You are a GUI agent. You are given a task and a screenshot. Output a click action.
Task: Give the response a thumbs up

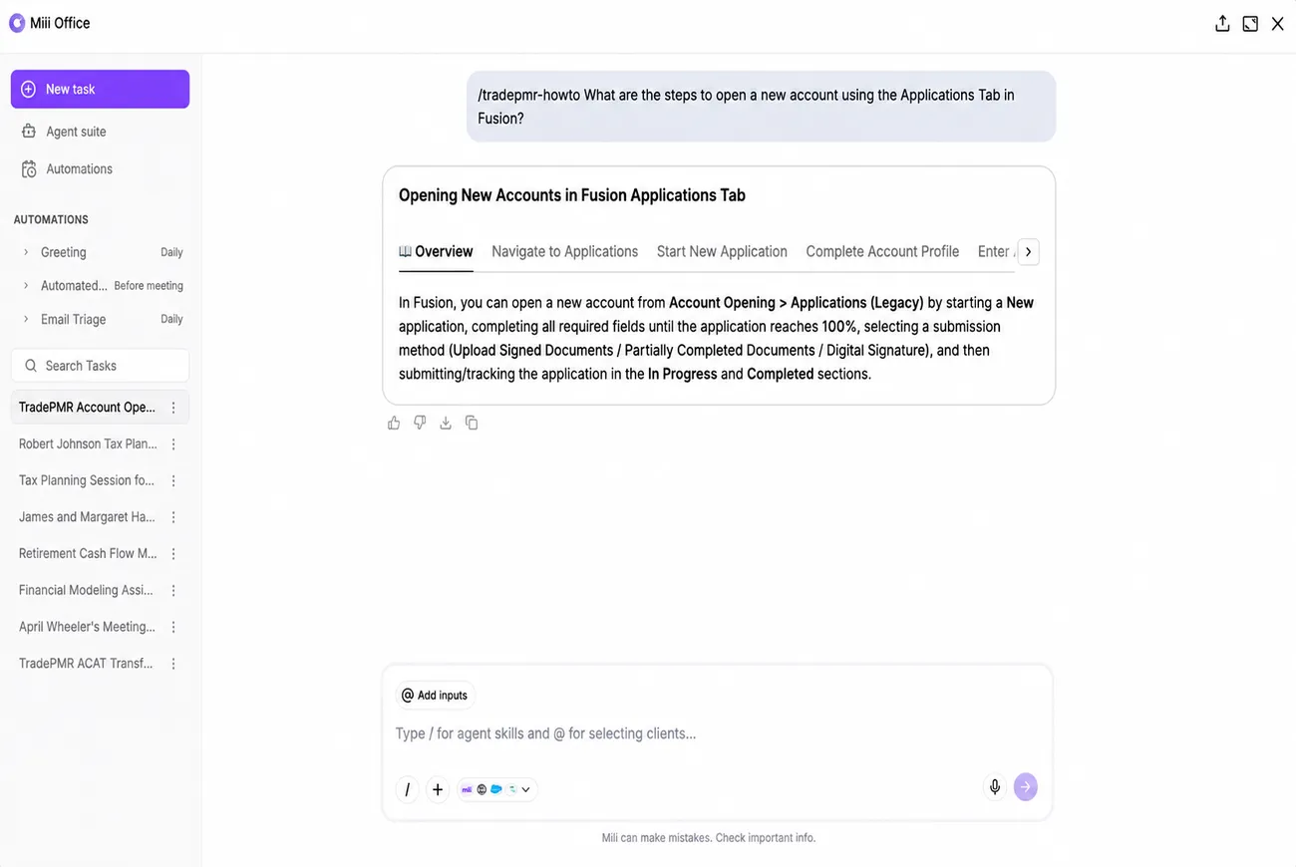[394, 423]
